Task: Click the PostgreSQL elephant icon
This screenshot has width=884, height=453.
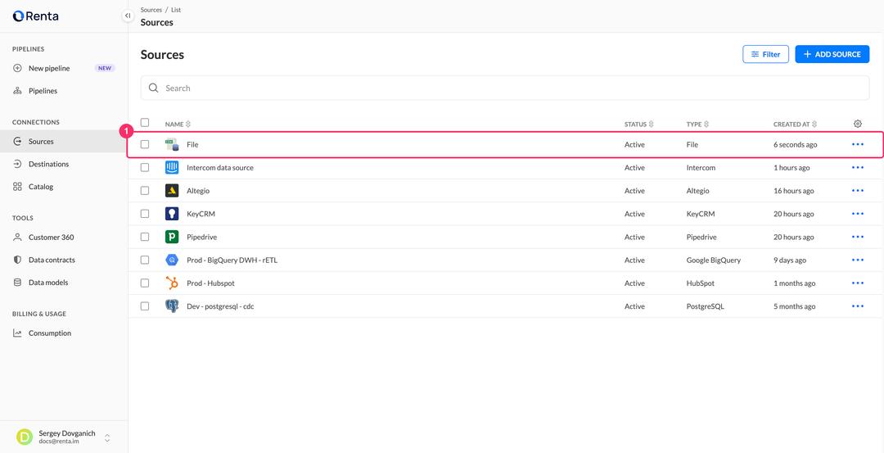Action: click(x=172, y=306)
